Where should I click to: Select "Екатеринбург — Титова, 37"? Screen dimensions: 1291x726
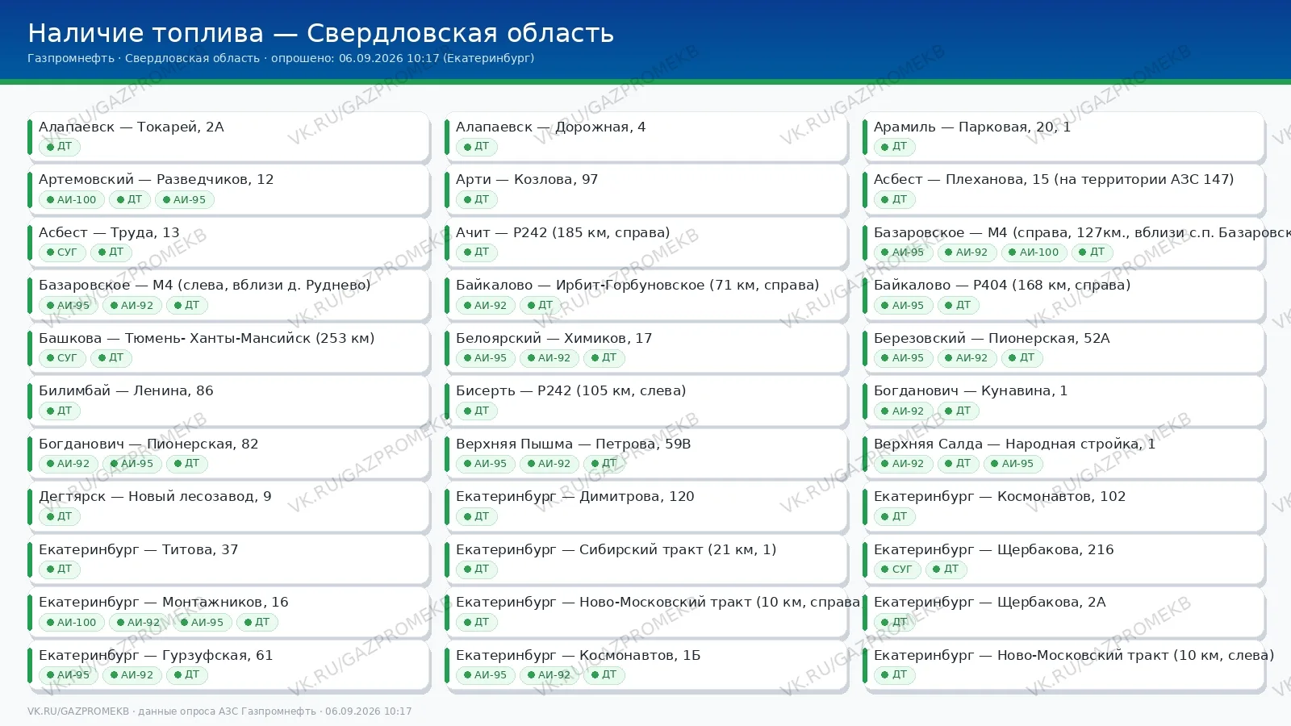coord(228,560)
